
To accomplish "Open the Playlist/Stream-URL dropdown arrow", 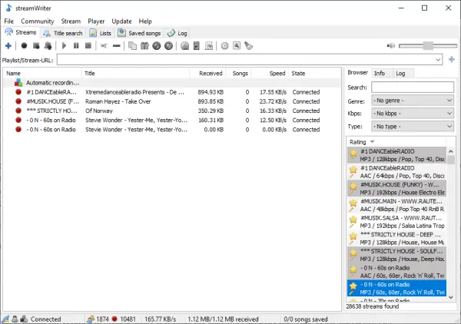I will tap(438, 60).
